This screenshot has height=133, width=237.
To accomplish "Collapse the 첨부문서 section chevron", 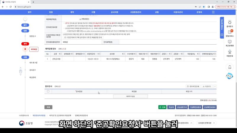I will click(x=215, y=86).
